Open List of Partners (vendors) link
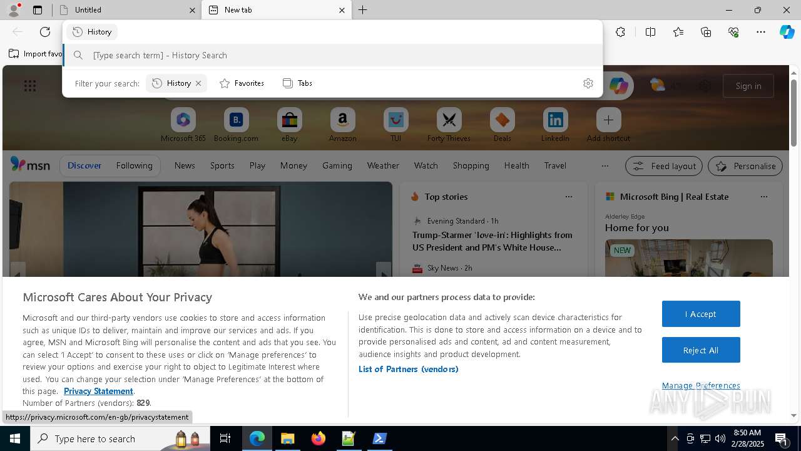 click(409, 369)
